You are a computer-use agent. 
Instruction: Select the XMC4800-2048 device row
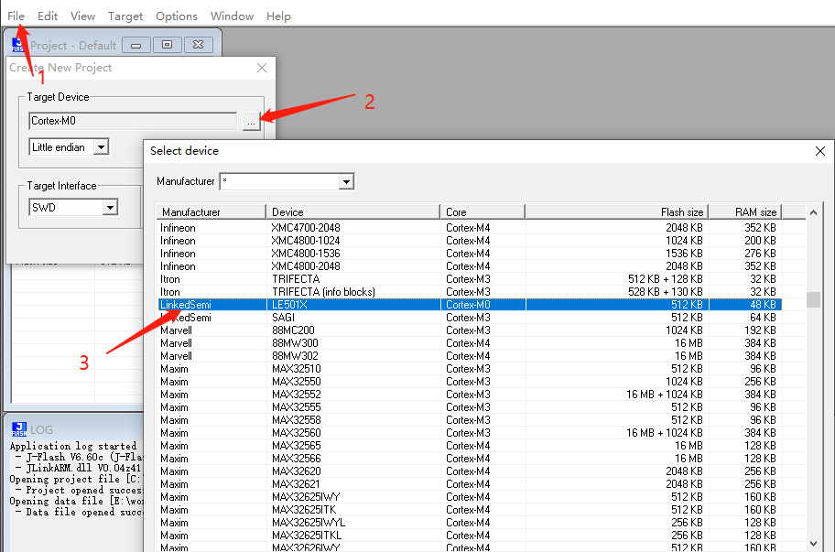(471, 266)
